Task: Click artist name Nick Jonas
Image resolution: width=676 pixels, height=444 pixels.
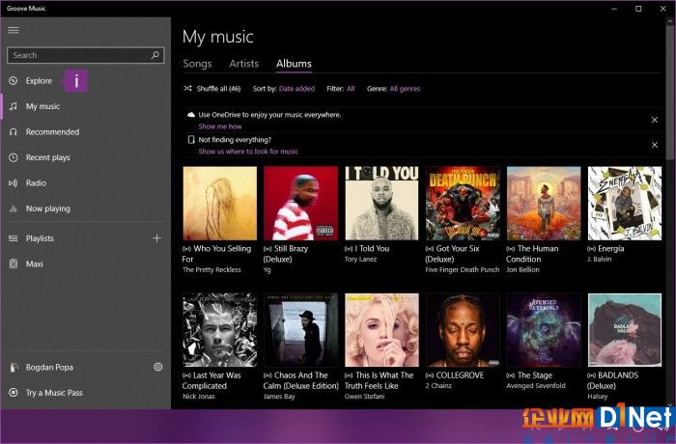Action: coord(198,396)
